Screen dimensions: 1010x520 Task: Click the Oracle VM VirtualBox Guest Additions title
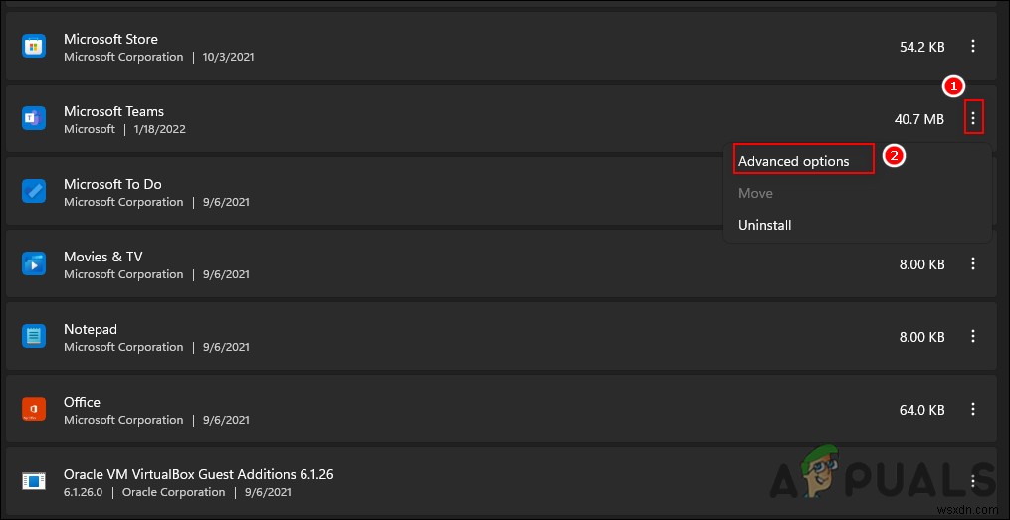198,474
